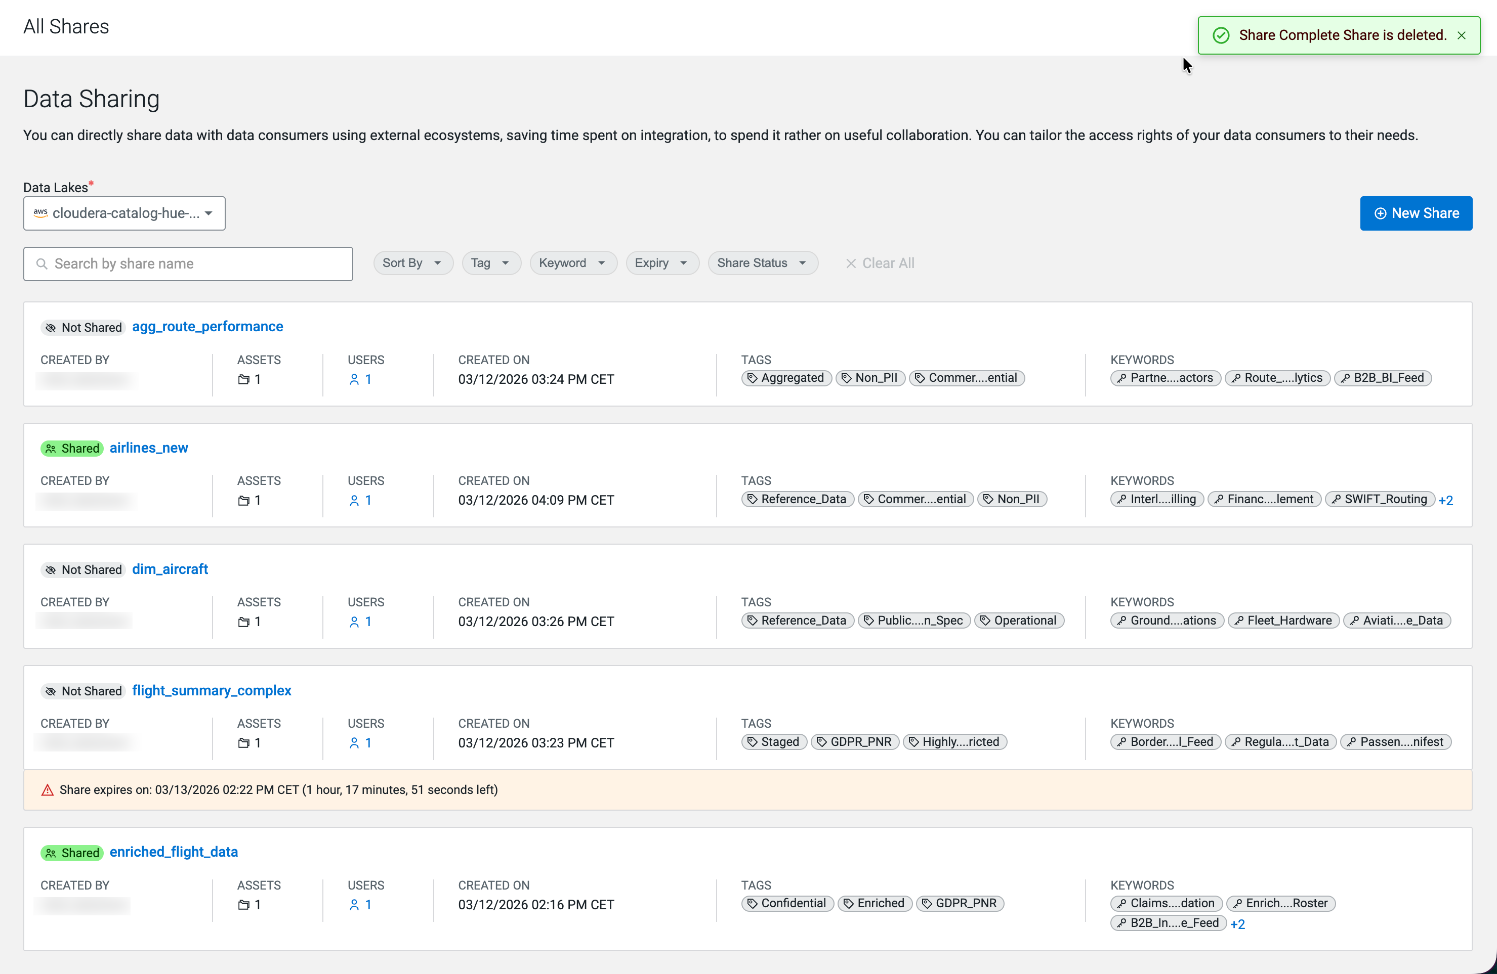Click Clear All filters
The height and width of the screenshot is (974, 1497).
coord(880,263)
